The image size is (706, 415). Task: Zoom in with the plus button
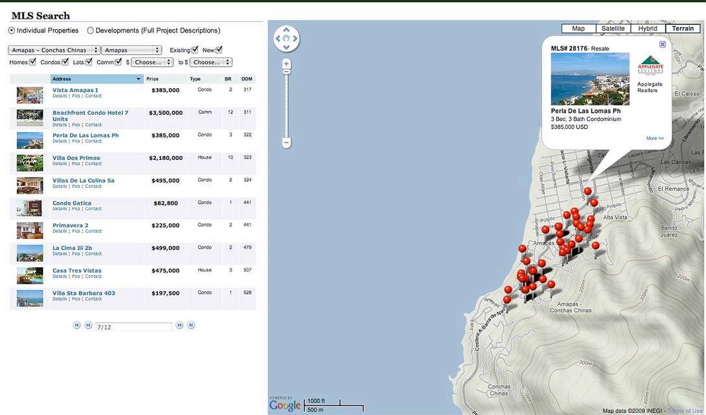pos(286,64)
